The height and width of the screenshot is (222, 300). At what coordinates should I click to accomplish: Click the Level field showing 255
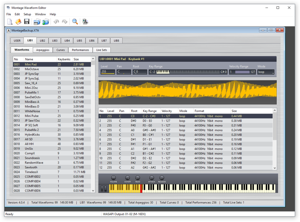(108, 72)
